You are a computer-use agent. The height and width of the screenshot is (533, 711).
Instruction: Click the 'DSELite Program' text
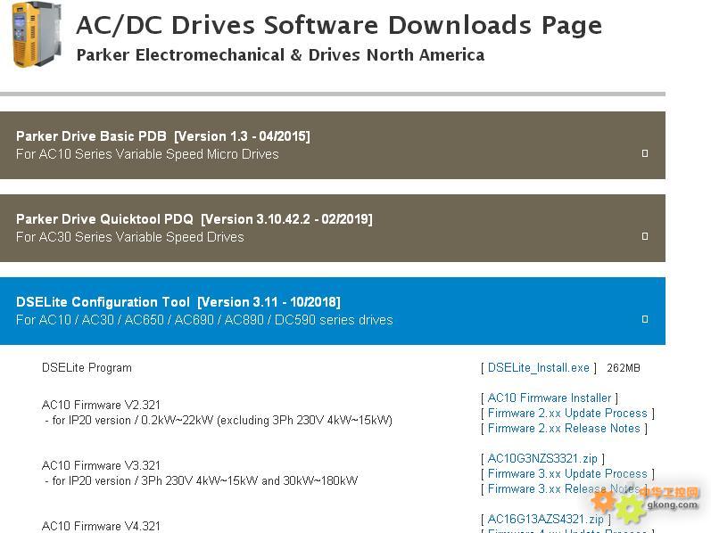[87, 367]
